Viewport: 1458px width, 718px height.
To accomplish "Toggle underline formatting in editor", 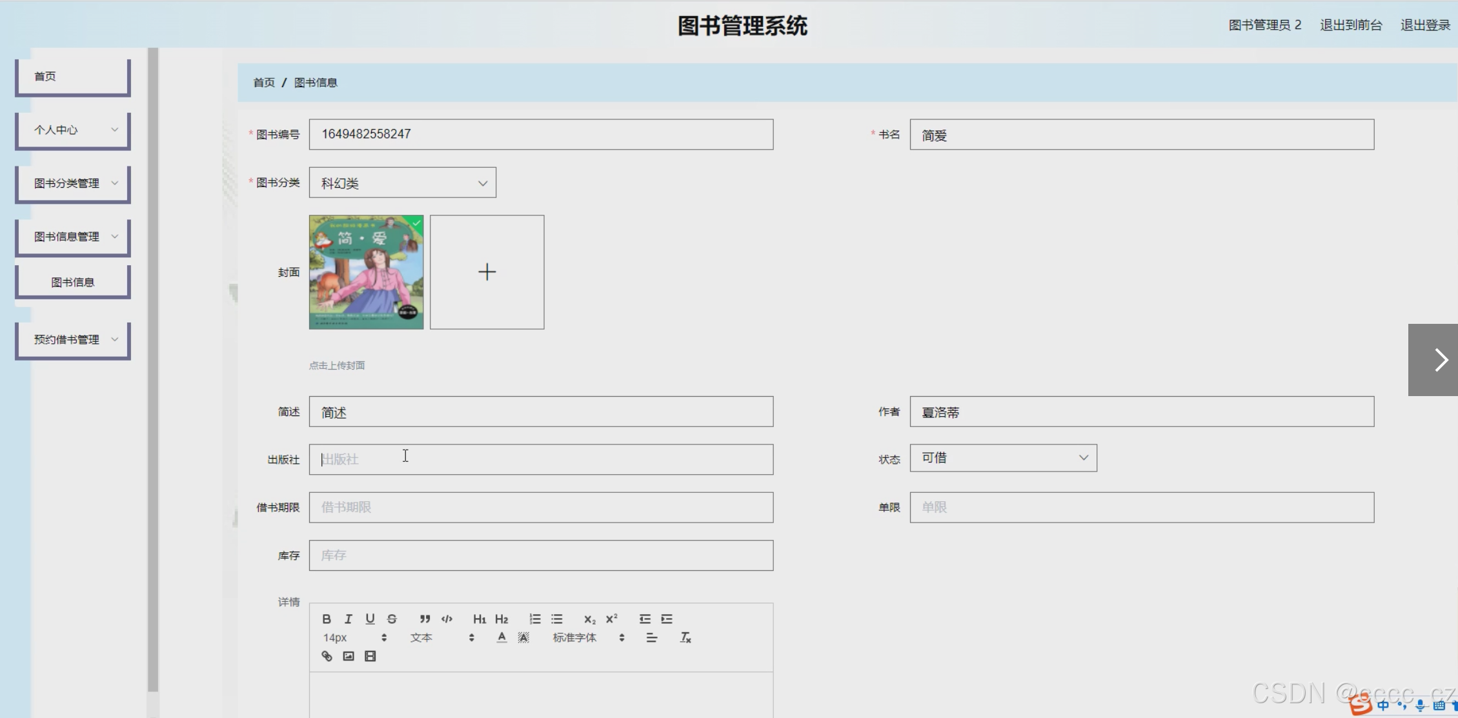I will coord(370,619).
